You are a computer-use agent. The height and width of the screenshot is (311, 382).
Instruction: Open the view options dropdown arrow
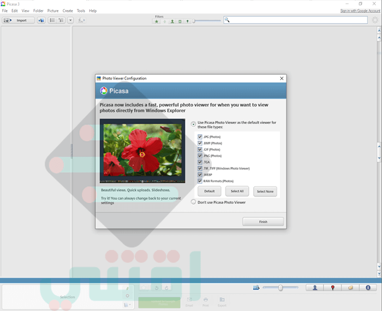coord(70,20)
